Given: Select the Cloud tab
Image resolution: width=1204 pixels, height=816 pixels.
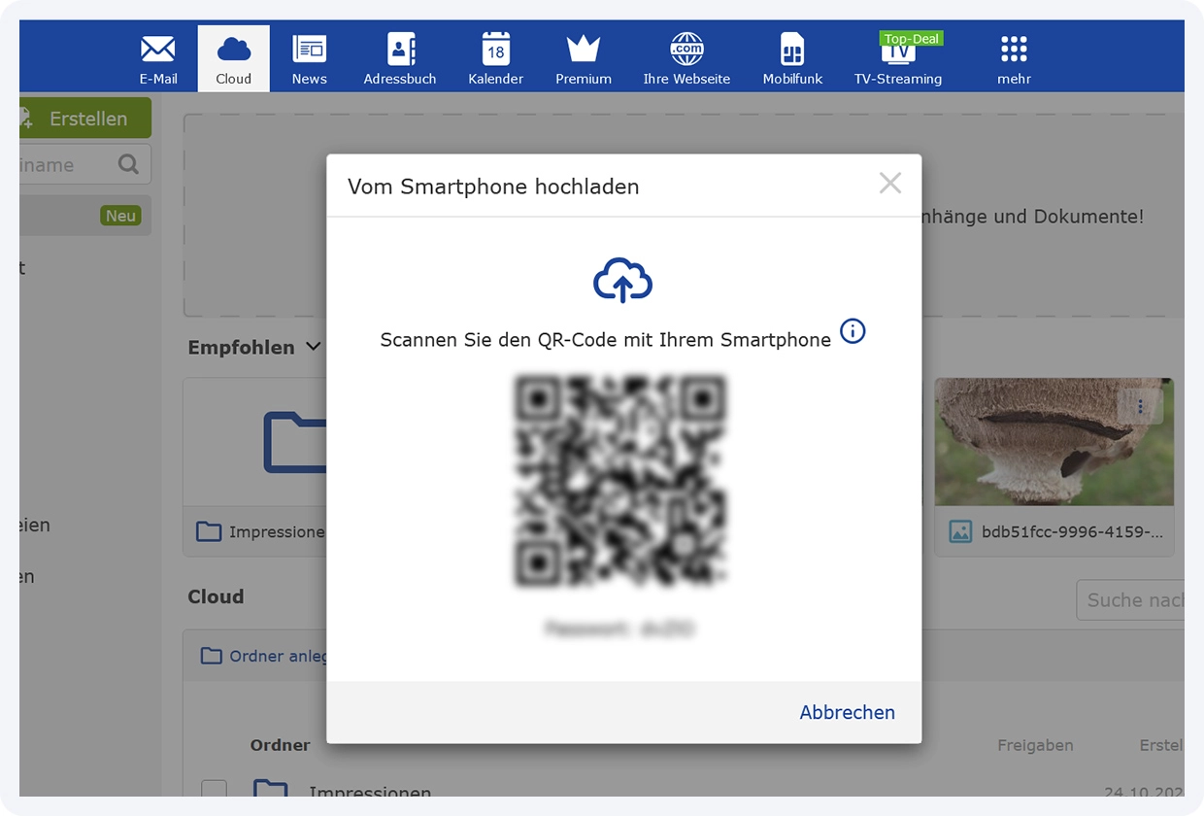Looking at the screenshot, I should pyautogui.click(x=234, y=59).
